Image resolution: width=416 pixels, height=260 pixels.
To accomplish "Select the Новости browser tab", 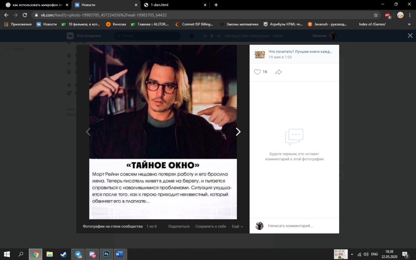I will tap(106, 5).
